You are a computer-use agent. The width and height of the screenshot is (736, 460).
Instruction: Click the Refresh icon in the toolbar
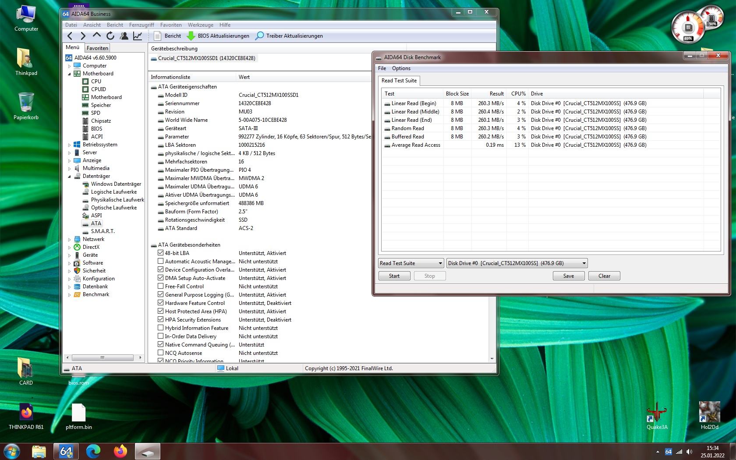coord(110,36)
